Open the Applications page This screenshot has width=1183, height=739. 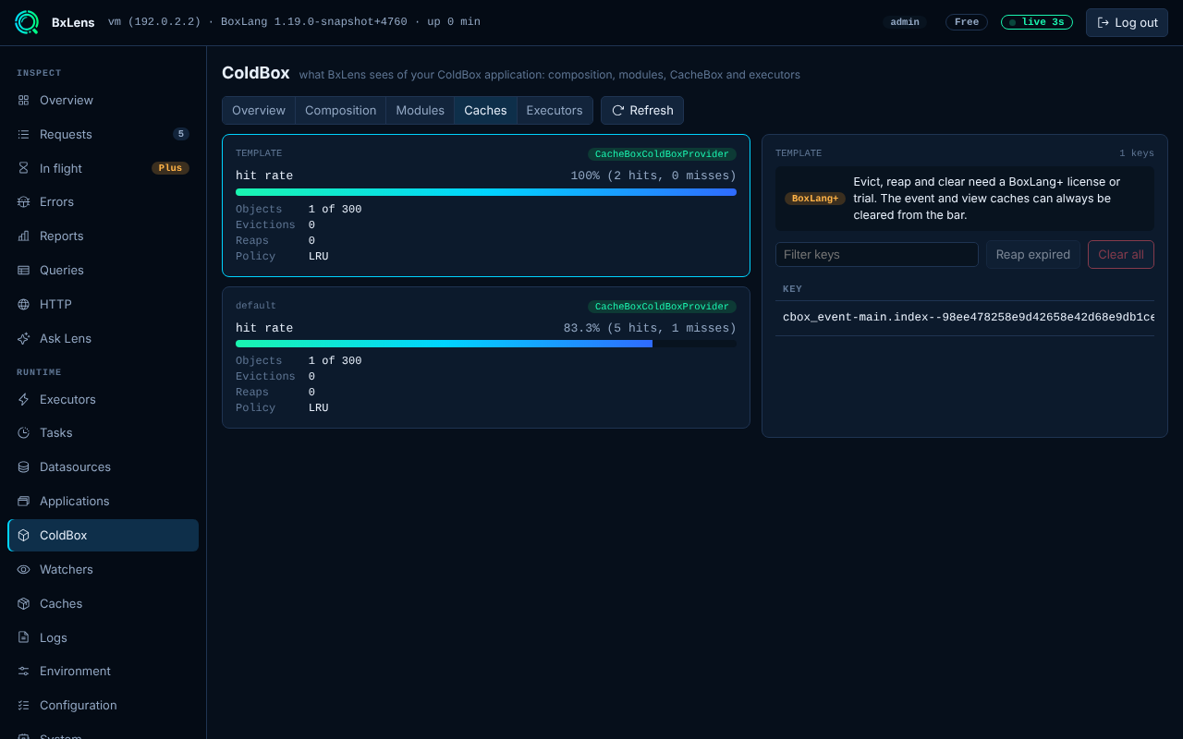[x=103, y=501]
